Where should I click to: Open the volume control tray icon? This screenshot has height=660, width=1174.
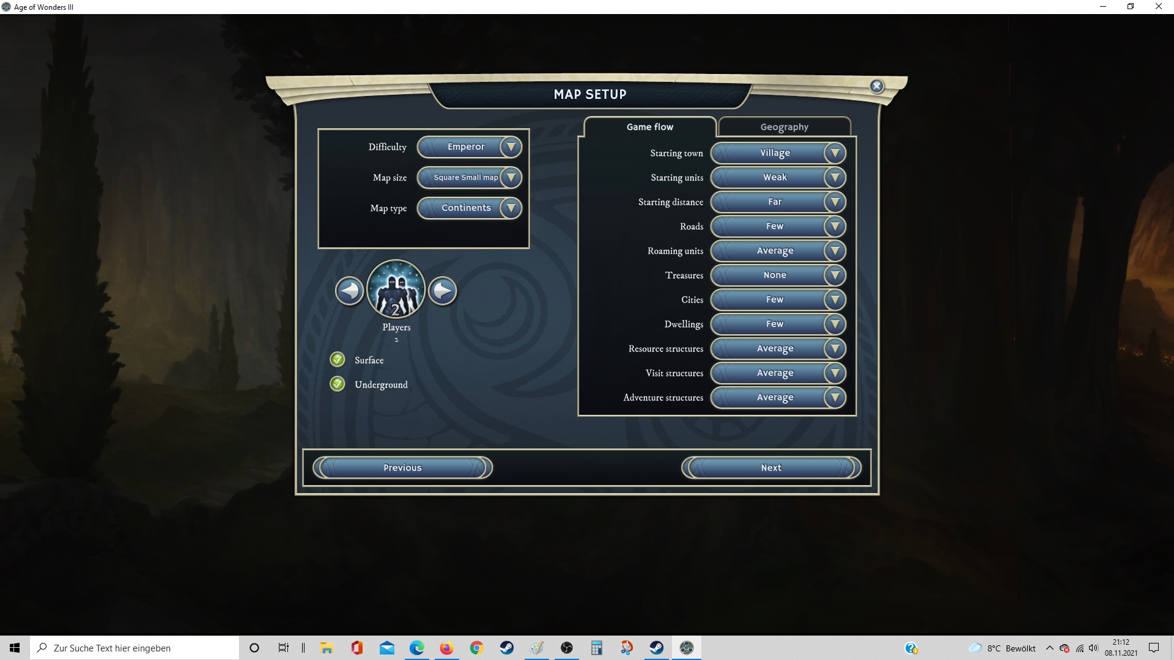click(1094, 648)
